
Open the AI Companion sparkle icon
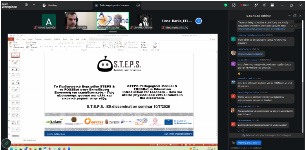264,5
